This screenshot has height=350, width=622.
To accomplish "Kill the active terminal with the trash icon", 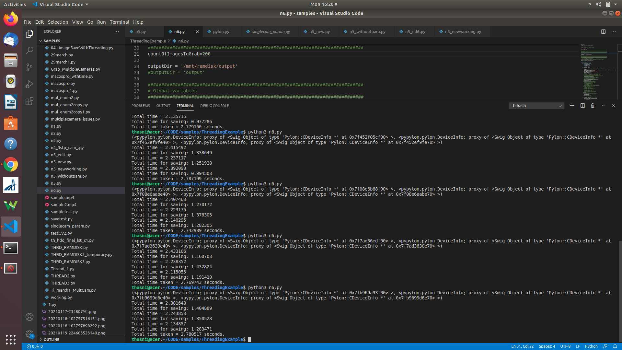I will click(593, 106).
